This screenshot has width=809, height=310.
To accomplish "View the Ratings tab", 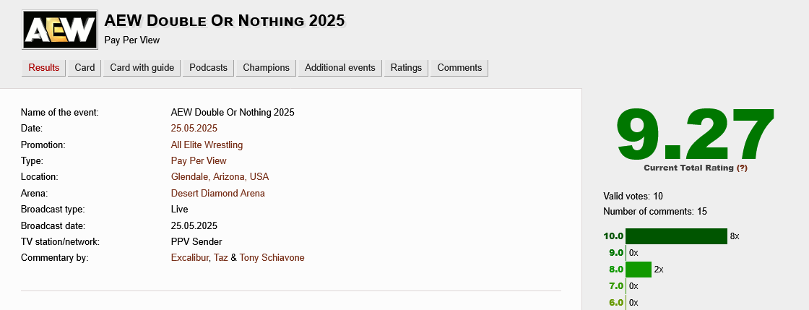I will tap(406, 68).
